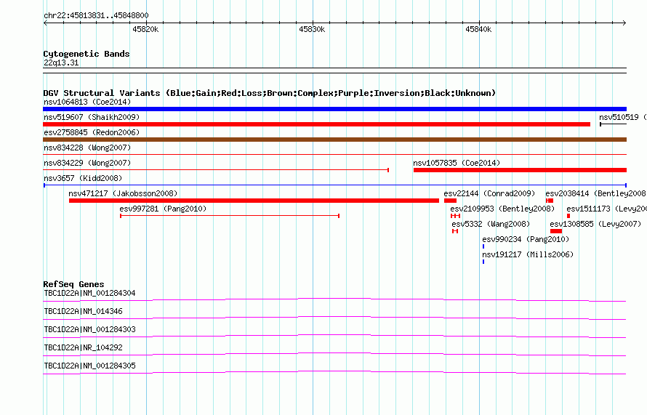Click the esv2038414 (Bentley2008) small red marker
647x415 pixels.
pos(549,201)
